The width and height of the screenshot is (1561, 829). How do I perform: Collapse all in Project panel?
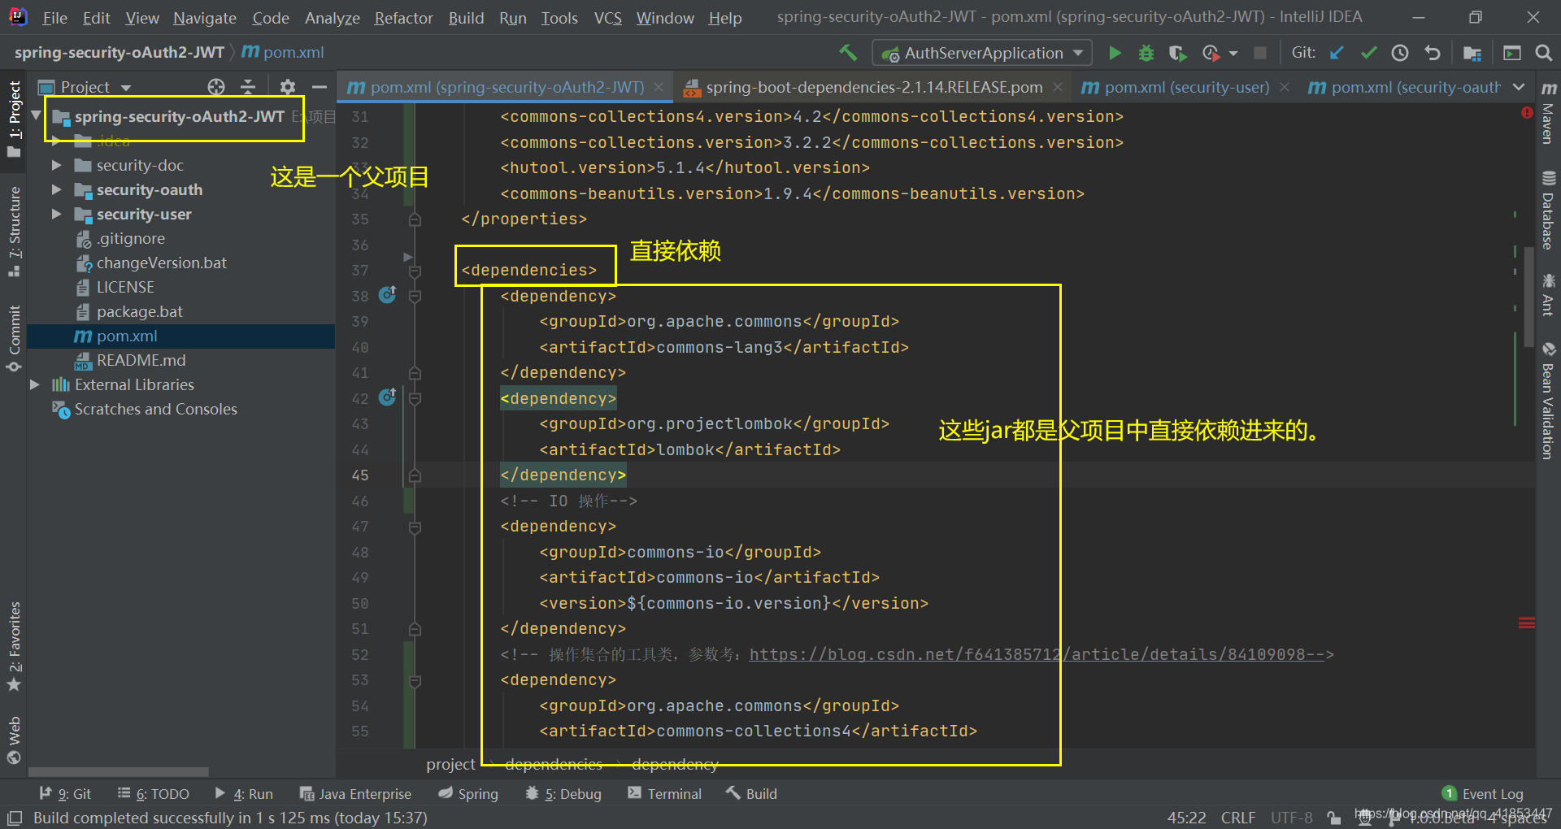pos(248,87)
